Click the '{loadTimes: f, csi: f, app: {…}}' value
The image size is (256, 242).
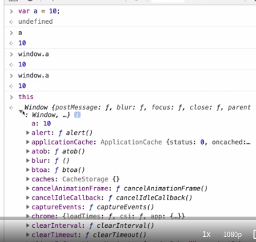124,216
